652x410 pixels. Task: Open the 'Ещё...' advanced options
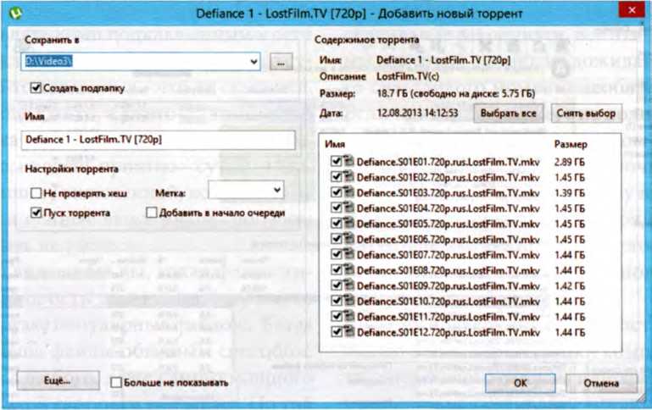(x=56, y=382)
